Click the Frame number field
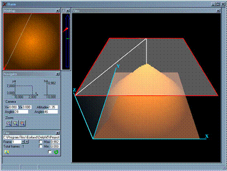The image size is (227, 171). tap(17, 142)
